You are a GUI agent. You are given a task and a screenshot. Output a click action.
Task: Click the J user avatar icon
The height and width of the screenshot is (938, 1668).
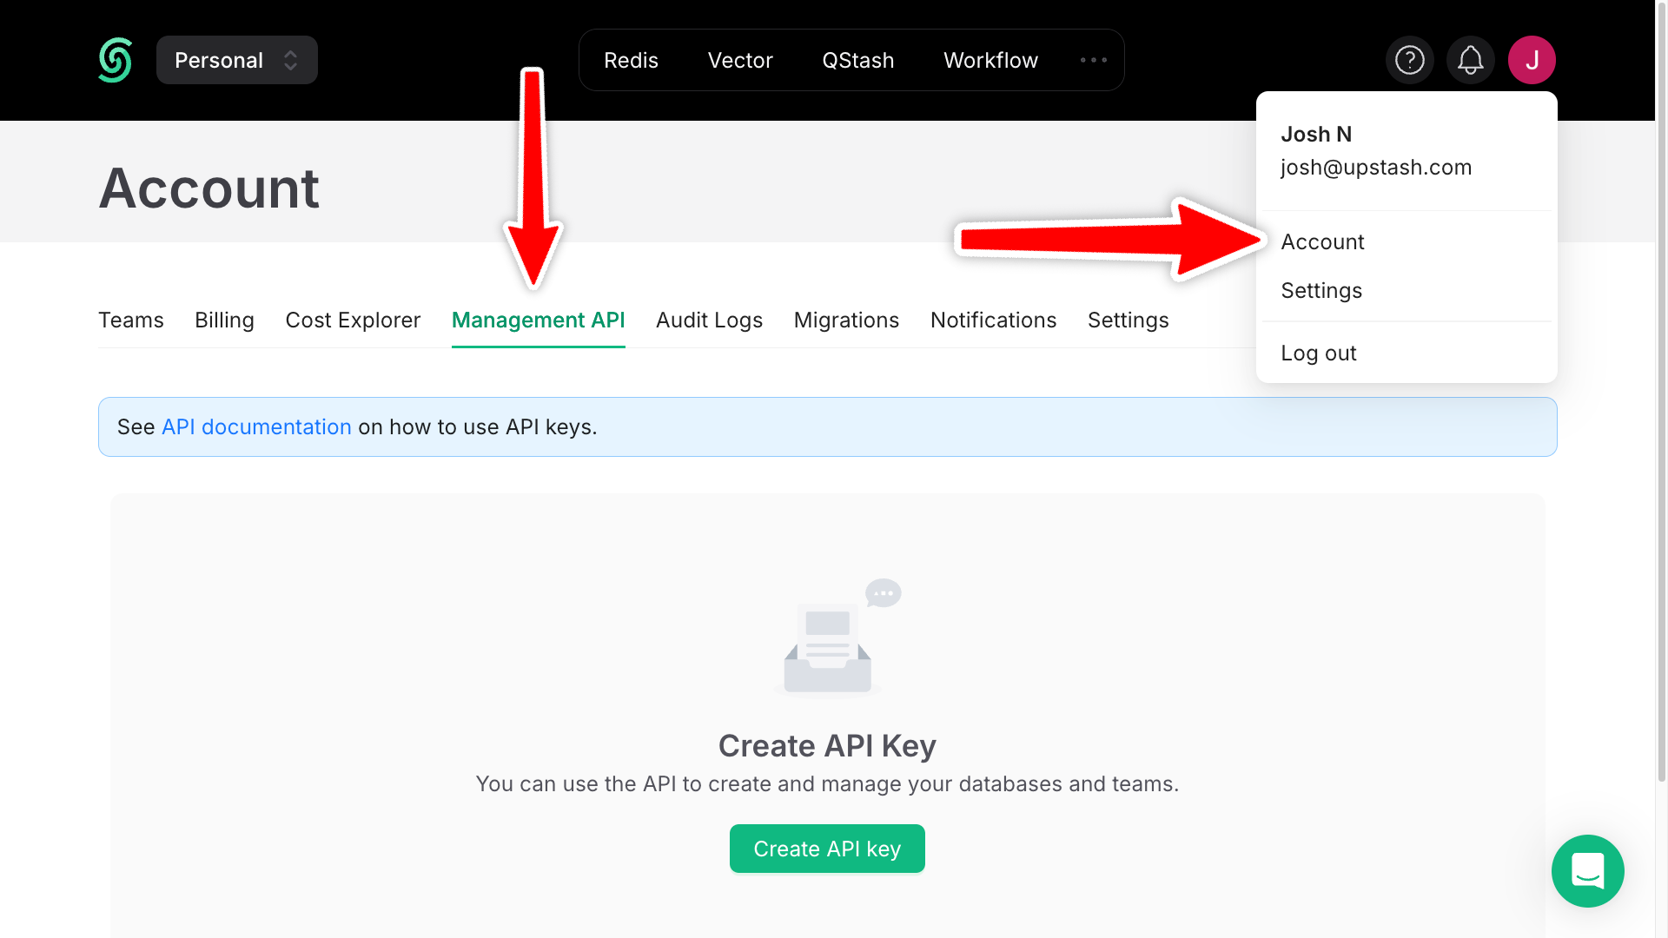tap(1532, 60)
